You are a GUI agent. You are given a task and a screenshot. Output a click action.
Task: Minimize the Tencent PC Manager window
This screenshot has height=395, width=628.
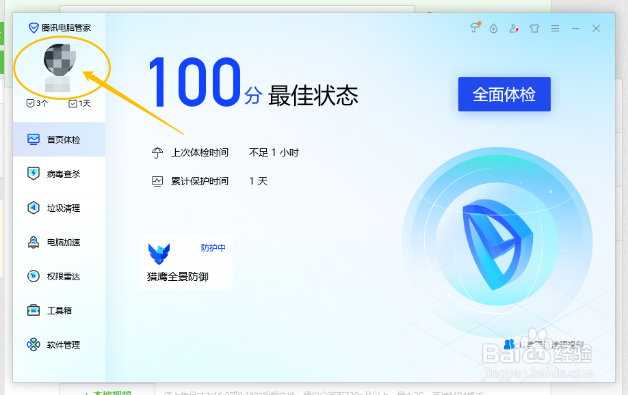tap(575, 29)
